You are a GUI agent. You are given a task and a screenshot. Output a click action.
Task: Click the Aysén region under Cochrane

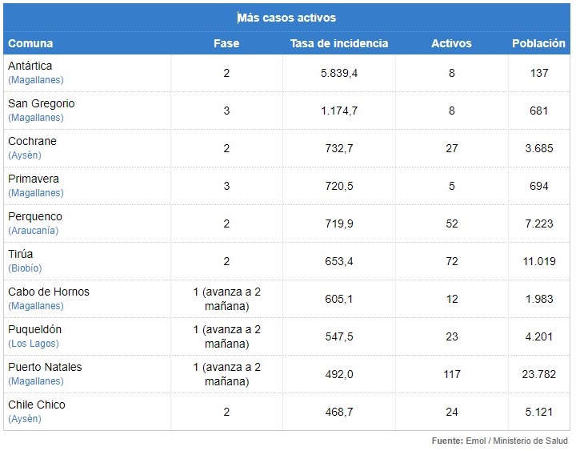(25, 155)
